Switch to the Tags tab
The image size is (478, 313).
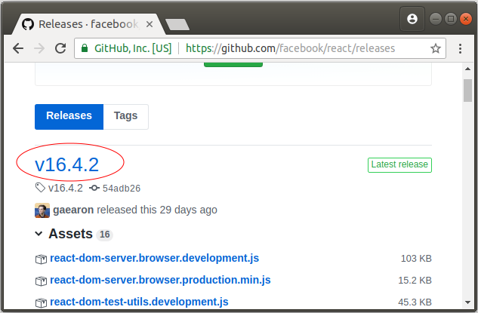125,117
